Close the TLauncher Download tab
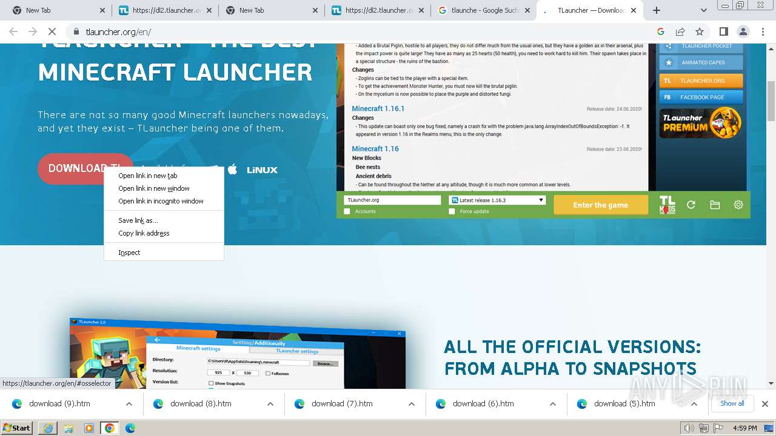 634,10
